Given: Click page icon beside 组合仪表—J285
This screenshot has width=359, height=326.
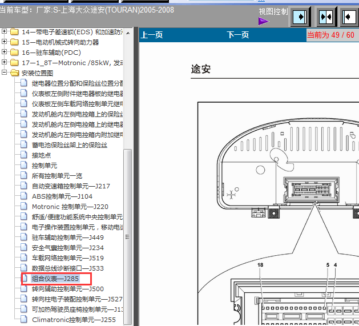Looking at the screenshot, I should tap(25, 278).
